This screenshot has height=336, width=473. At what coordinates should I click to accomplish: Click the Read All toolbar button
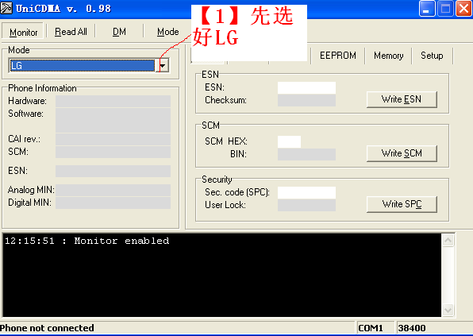tap(71, 32)
